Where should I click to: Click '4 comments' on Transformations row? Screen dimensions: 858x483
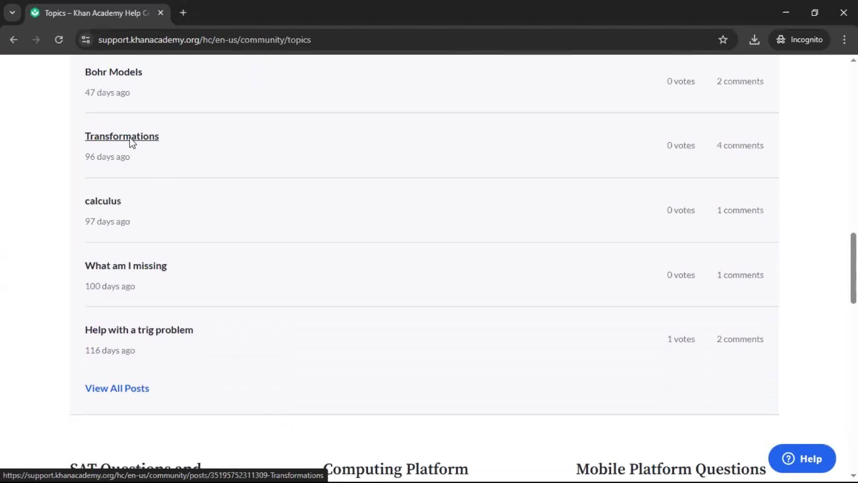click(740, 146)
